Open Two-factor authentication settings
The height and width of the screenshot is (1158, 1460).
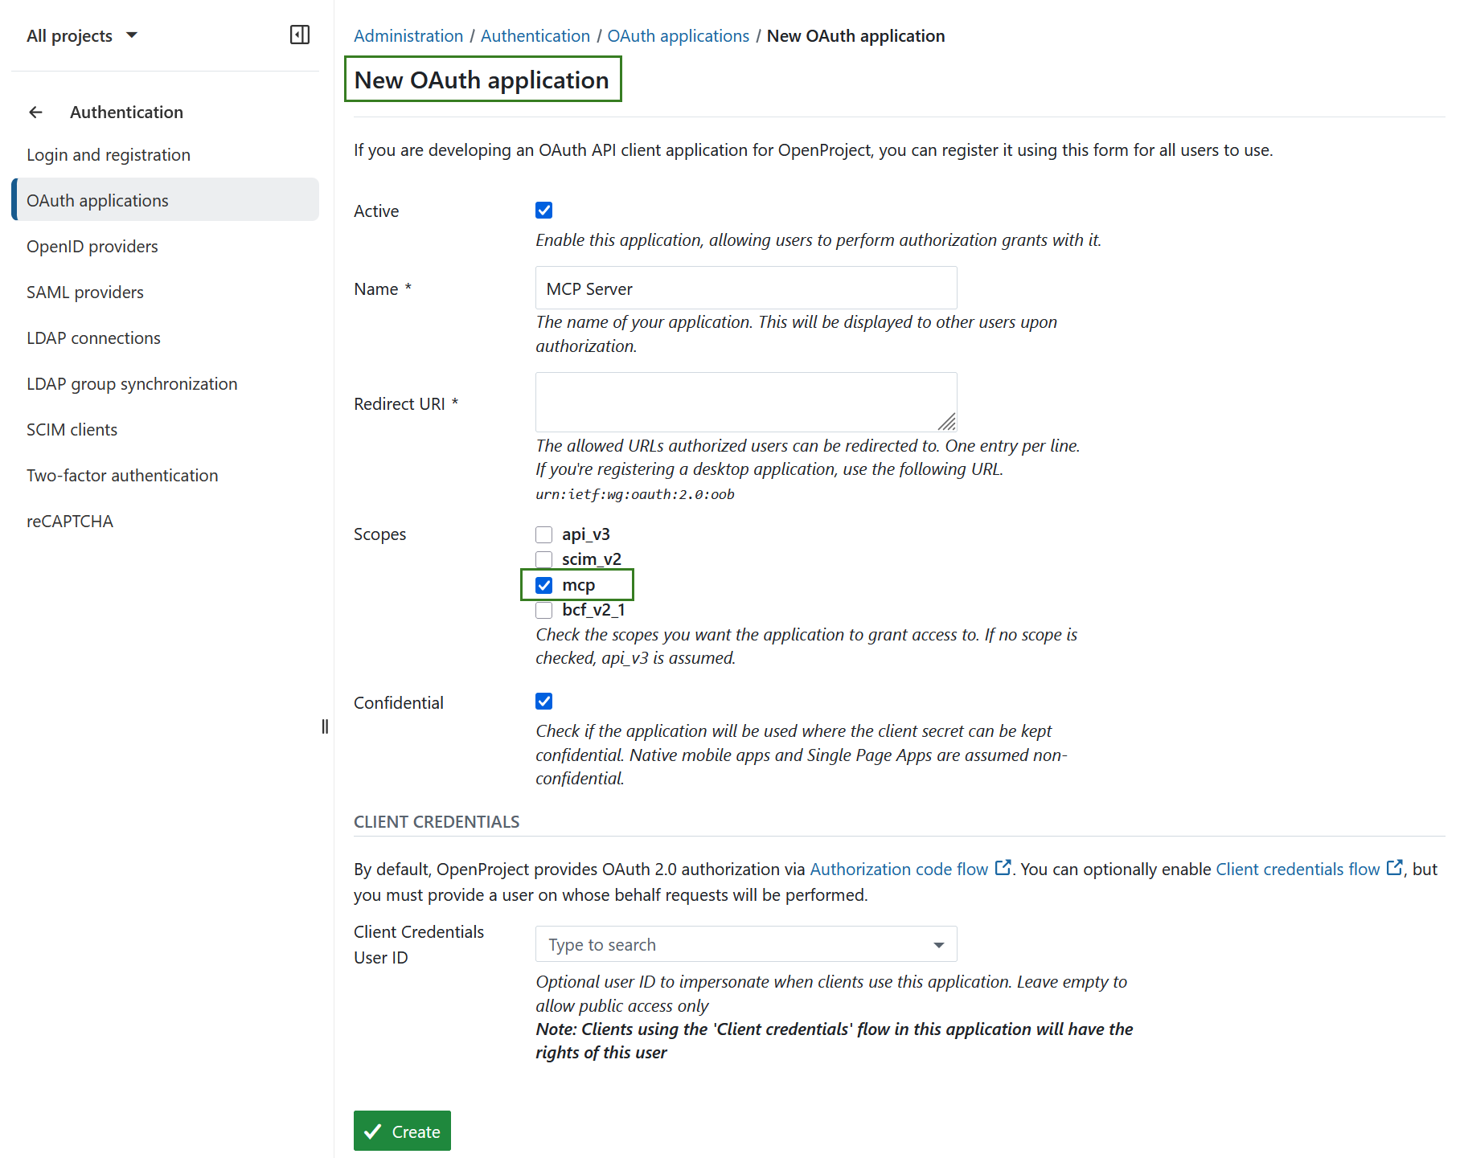(x=121, y=475)
